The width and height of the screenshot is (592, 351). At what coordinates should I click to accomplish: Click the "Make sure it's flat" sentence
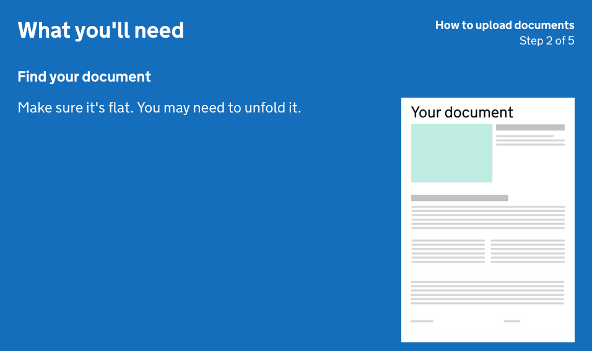pyautogui.click(x=76, y=108)
